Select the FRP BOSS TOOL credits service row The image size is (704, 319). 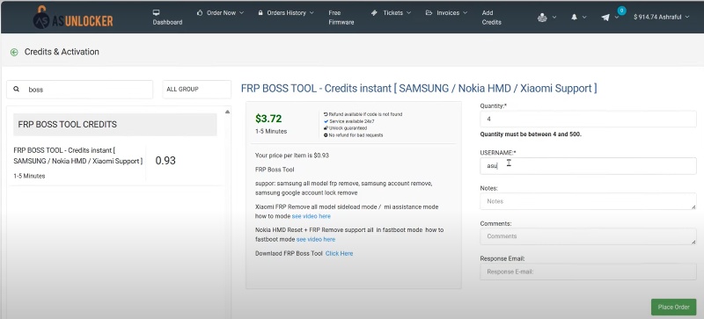(115, 163)
